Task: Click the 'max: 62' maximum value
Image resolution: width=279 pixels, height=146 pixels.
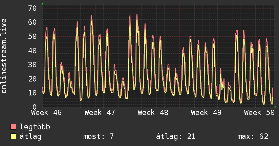Action: 253,136
